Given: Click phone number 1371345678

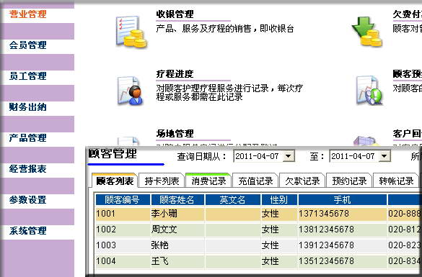Looking at the screenshot, I should tap(324, 214).
